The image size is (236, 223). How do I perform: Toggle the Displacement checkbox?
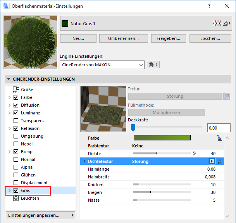[16, 183]
